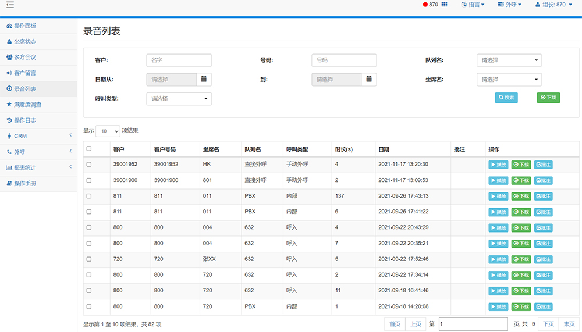The image size is (582, 332).
Task: Open 坐席状态 in the sidebar
Action: tap(38, 41)
